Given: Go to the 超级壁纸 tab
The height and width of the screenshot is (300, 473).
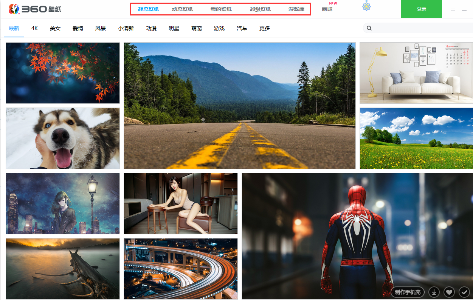Looking at the screenshot, I should tap(260, 9).
